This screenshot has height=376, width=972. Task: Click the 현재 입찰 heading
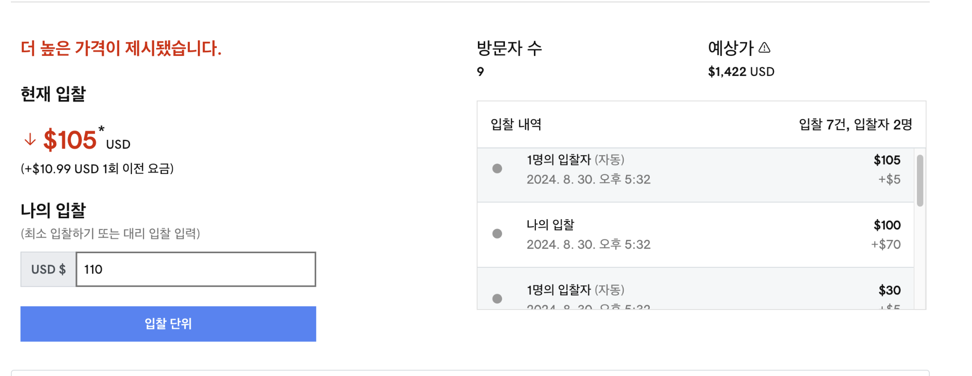(x=53, y=94)
